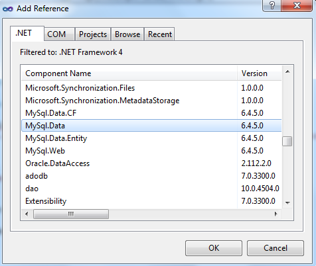Click the list scroll up arrow
Image resolution: width=316 pixels, height=266 pixels.
click(x=287, y=71)
